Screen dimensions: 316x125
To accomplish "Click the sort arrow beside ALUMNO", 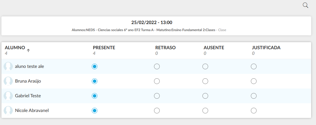I will (28, 50).
